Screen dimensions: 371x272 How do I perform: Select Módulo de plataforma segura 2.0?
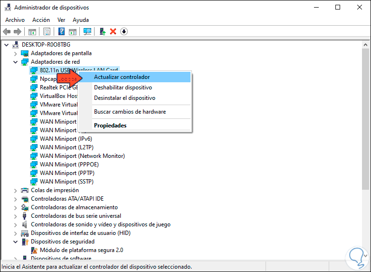pos(81,250)
